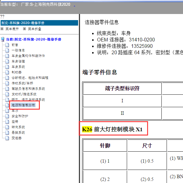Click the 端子类型标识符 column header
The height and width of the screenshot is (183, 183).
pyautogui.click(x=122, y=89)
